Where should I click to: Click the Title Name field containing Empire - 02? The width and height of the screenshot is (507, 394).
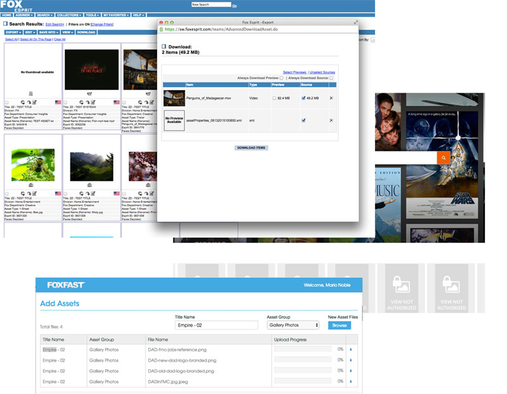216,325
